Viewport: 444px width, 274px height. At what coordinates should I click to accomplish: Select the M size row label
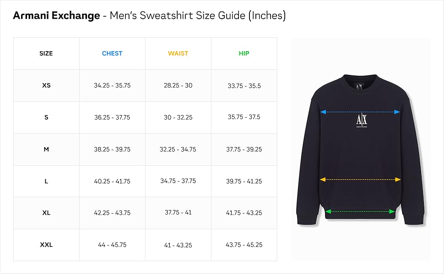click(46, 149)
